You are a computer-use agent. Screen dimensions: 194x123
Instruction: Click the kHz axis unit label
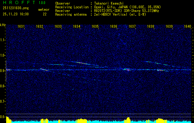tap(3, 25)
